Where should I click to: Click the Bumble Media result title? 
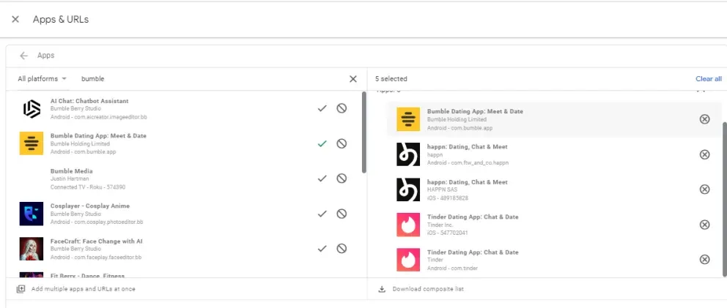[x=71, y=171]
